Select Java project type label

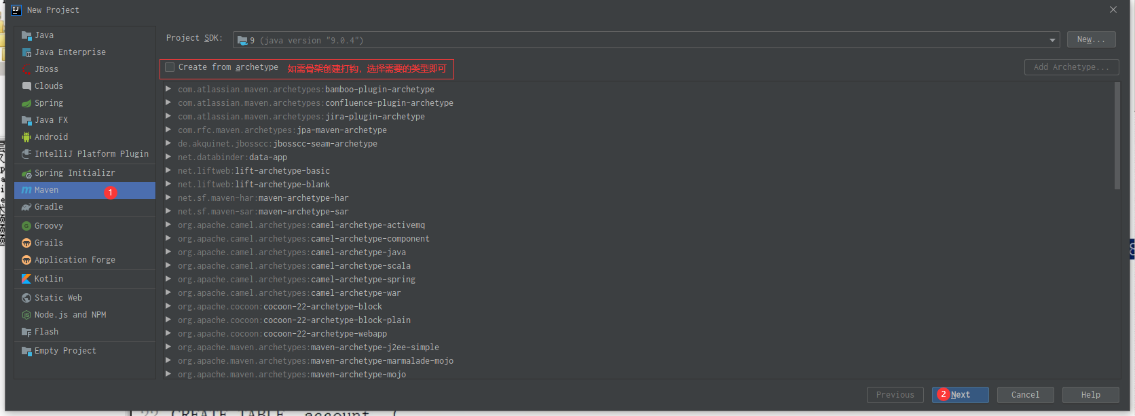[x=44, y=35]
